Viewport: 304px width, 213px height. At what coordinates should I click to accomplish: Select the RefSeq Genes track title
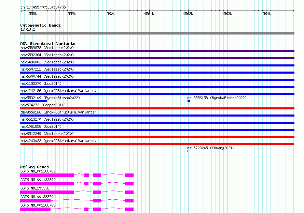[34, 167]
